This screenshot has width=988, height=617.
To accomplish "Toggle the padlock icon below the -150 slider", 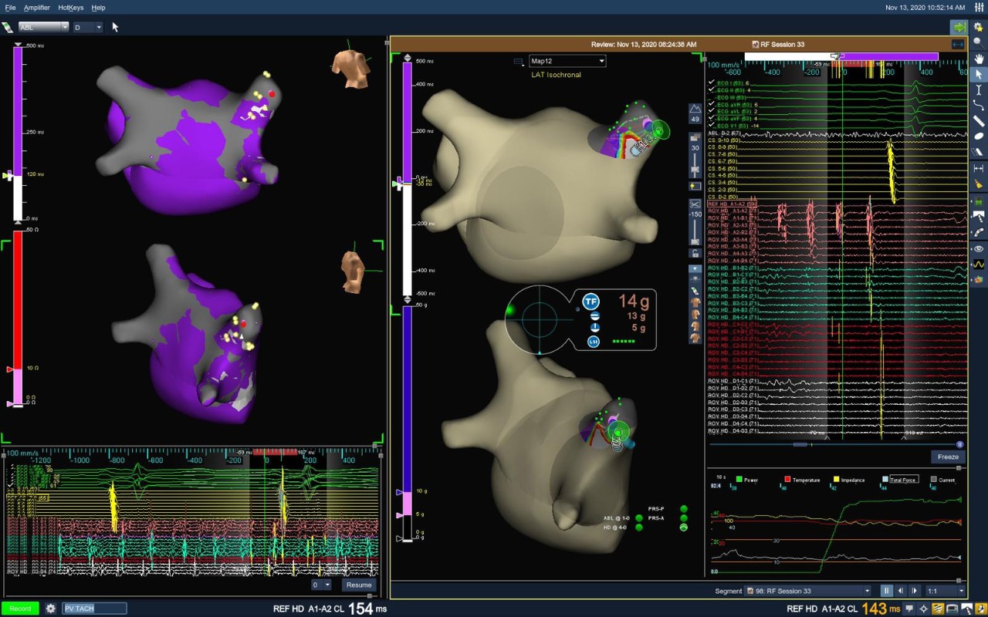I will [x=695, y=253].
